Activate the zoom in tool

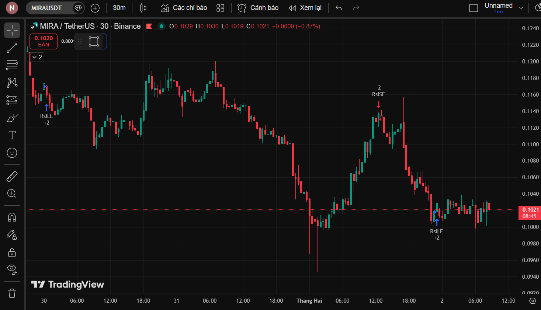point(12,194)
